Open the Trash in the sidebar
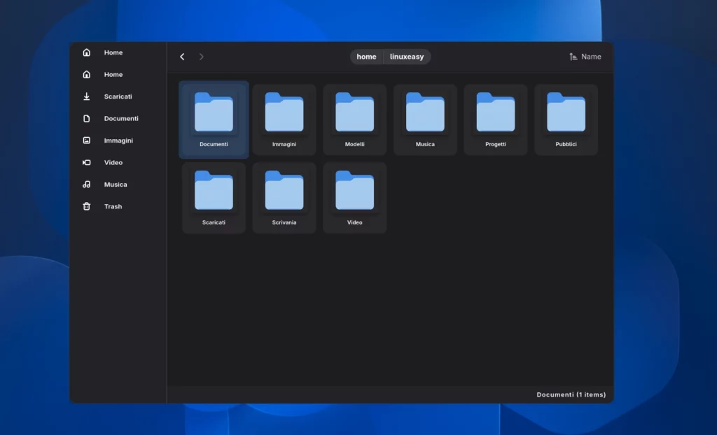The width and height of the screenshot is (717, 435). pos(112,206)
